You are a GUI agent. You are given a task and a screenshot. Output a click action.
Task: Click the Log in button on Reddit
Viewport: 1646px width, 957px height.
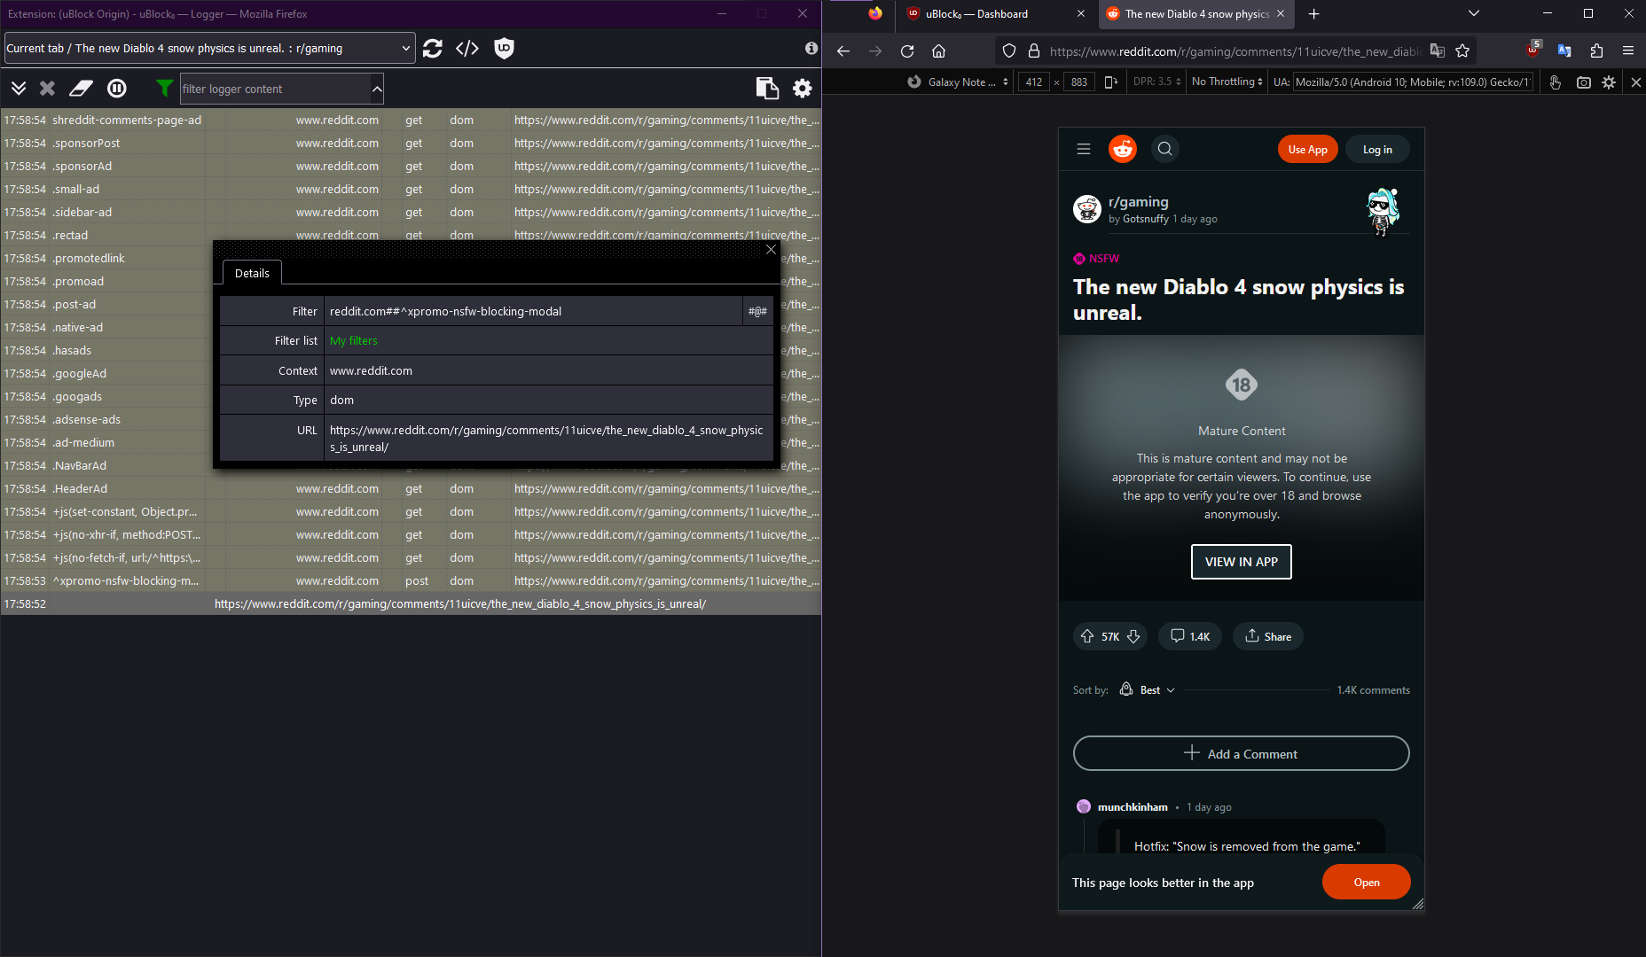tap(1376, 149)
